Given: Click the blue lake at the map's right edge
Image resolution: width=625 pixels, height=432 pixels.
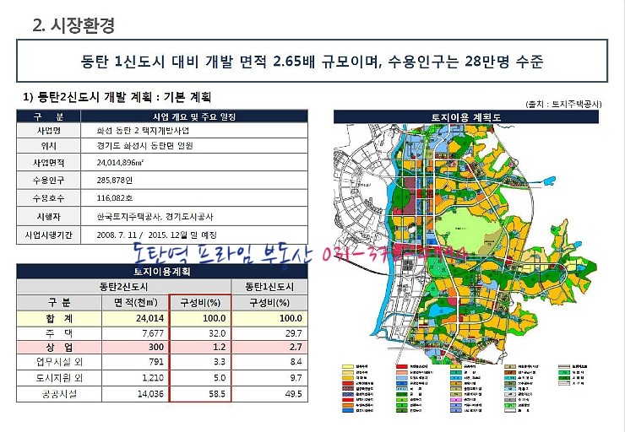Looking at the screenshot, I should [x=548, y=181].
